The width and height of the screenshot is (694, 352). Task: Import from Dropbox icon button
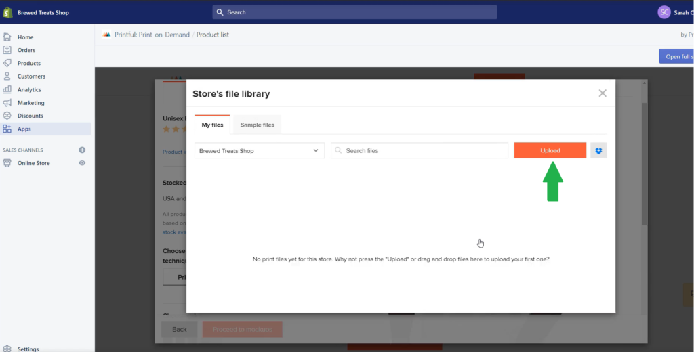point(599,150)
